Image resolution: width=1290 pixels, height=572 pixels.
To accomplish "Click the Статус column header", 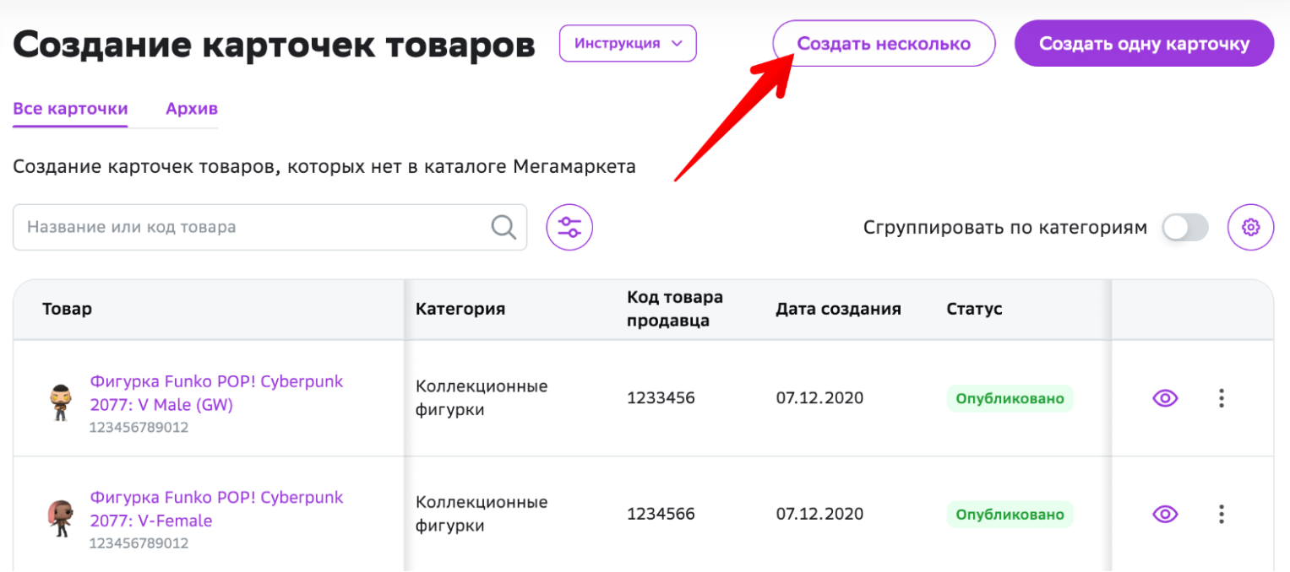I will (x=974, y=309).
